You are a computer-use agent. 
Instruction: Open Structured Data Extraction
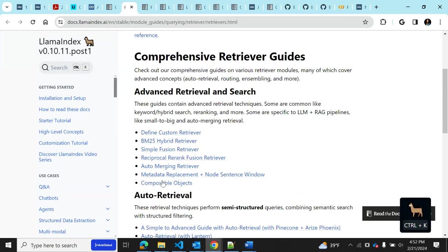click(x=67, y=220)
